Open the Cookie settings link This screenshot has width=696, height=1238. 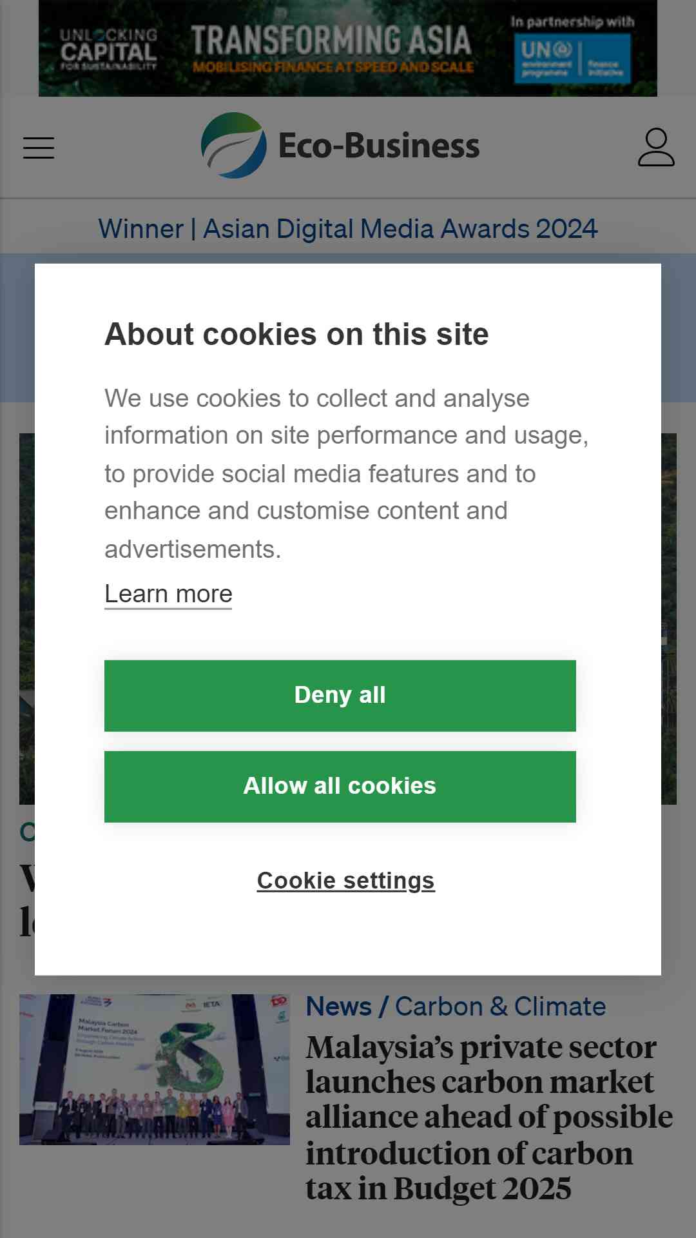point(346,881)
